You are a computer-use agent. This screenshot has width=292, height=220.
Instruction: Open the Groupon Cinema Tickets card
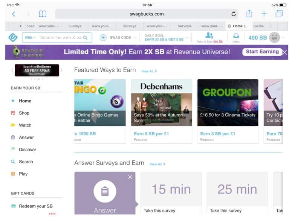tap(228, 111)
